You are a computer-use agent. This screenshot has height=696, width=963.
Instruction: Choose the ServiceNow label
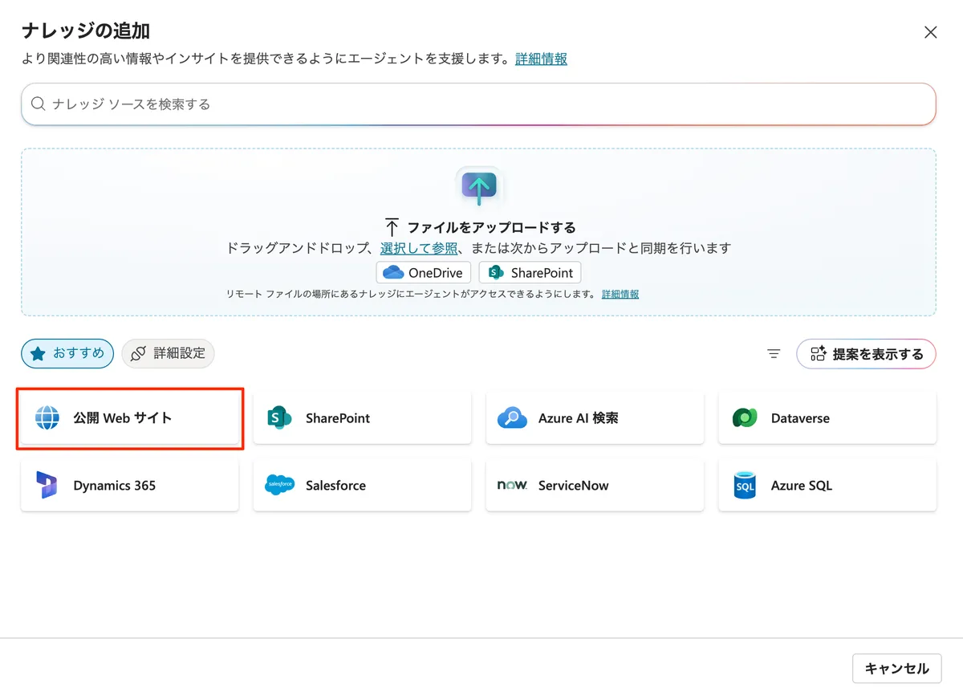tap(573, 486)
